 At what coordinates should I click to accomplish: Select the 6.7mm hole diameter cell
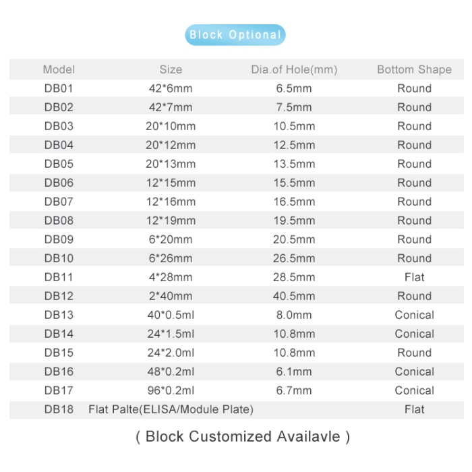pyautogui.click(x=295, y=390)
